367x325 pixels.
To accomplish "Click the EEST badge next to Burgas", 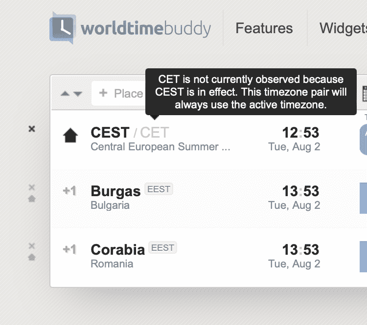I will [159, 189].
